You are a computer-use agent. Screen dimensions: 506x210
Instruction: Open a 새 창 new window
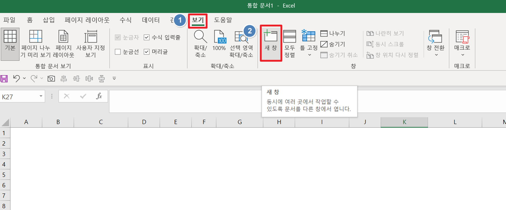pyautogui.click(x=271, y=43)
